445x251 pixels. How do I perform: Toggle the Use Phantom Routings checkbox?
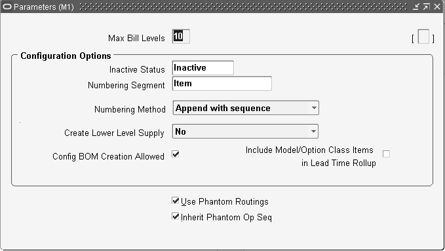pyautogui.click(x=176, y=201)
